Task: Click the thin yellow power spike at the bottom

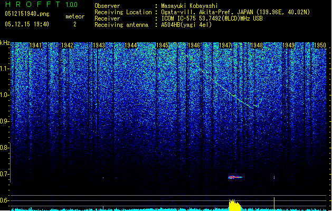Action: point(274,204)
